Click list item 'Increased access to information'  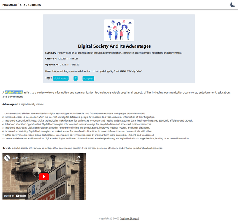pyautogui.click(x=78, y=117)
